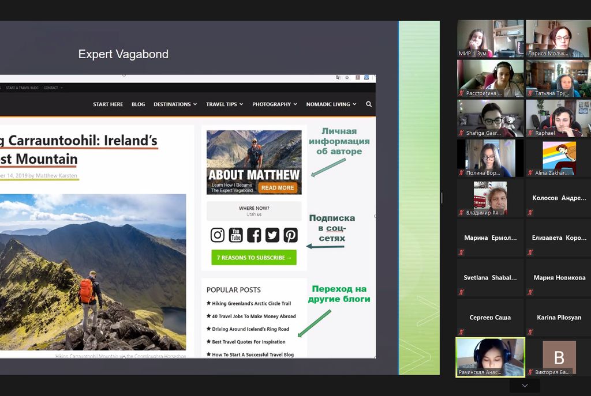Click the muted mic icon on Сергеев Саша's tile
The width and height of the screenshot is (591, 396).
point(461,332)
